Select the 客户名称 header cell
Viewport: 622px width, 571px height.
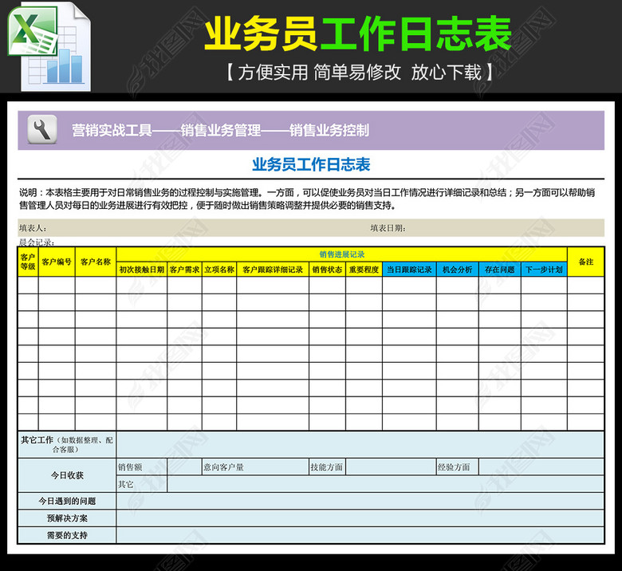96,262
